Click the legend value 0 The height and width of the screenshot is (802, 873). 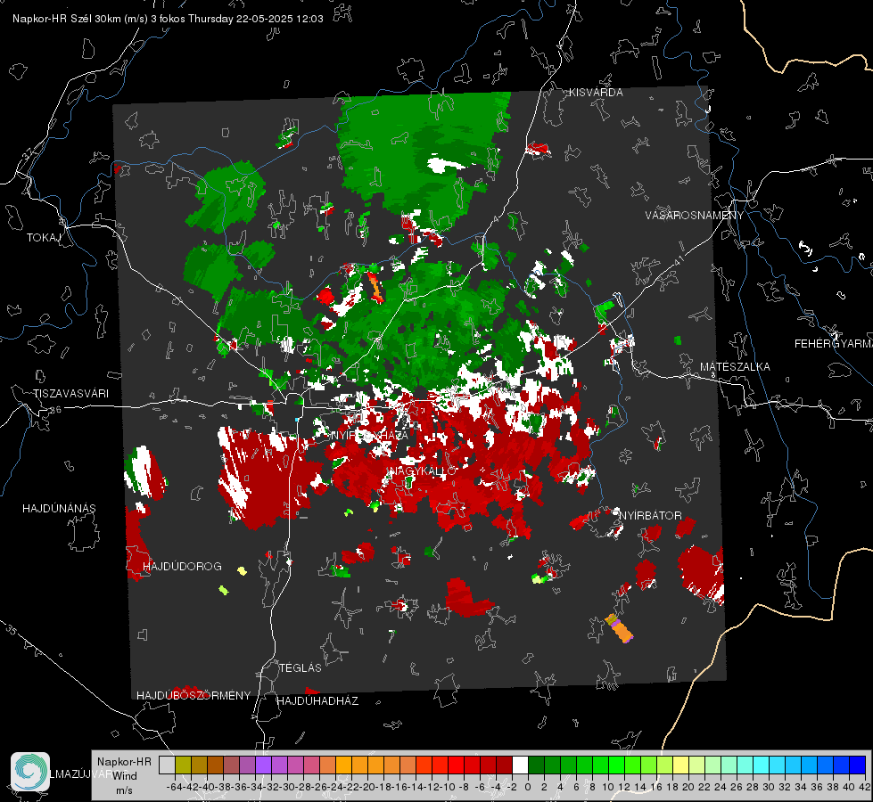click(528, 787)
